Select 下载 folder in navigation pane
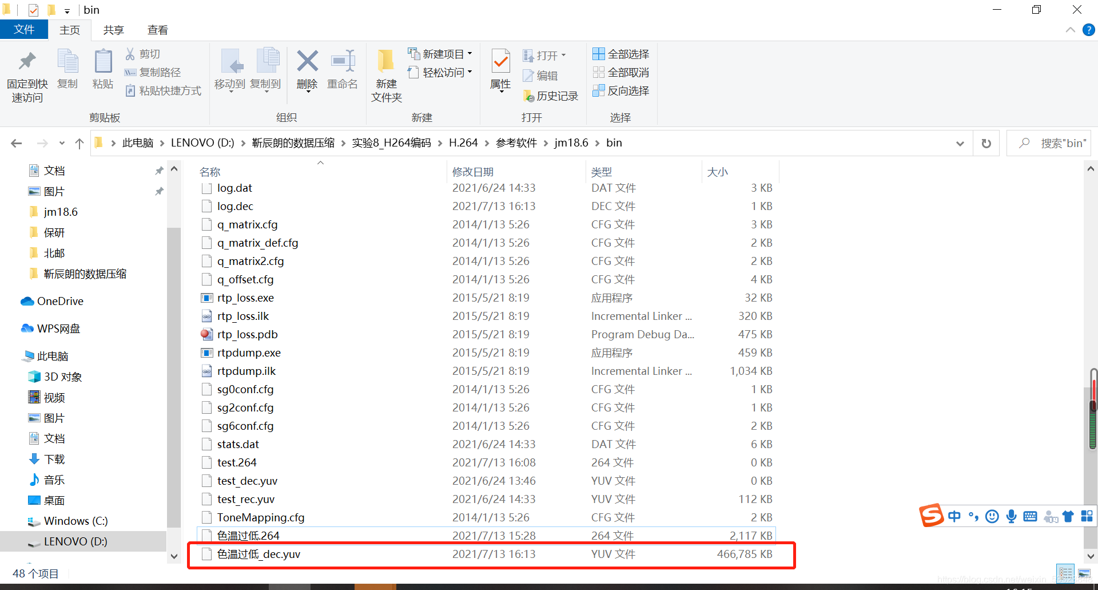The width and height of the screenshot is (1098, 590). point(46,459)
